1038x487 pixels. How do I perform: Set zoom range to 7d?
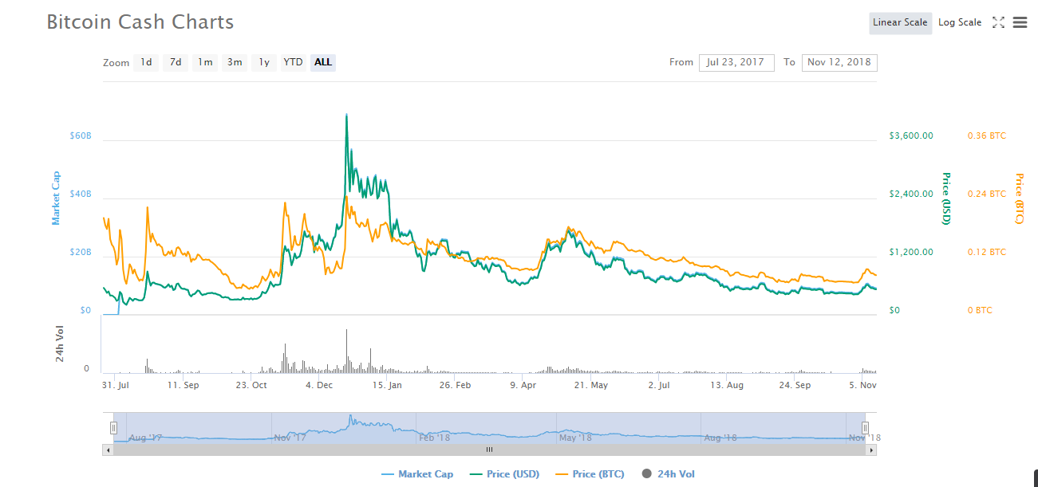[176, 62]
